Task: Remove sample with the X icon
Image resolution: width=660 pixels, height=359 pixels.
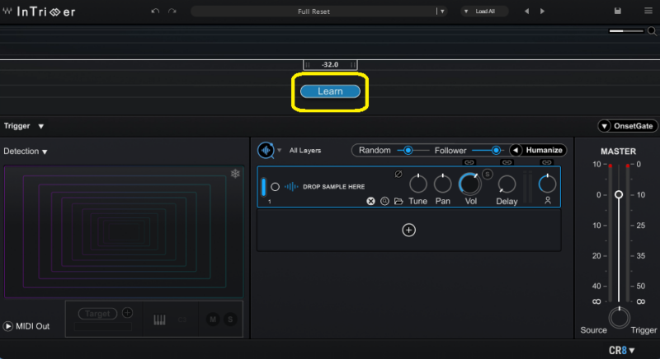Action: [x=370, y=201]
